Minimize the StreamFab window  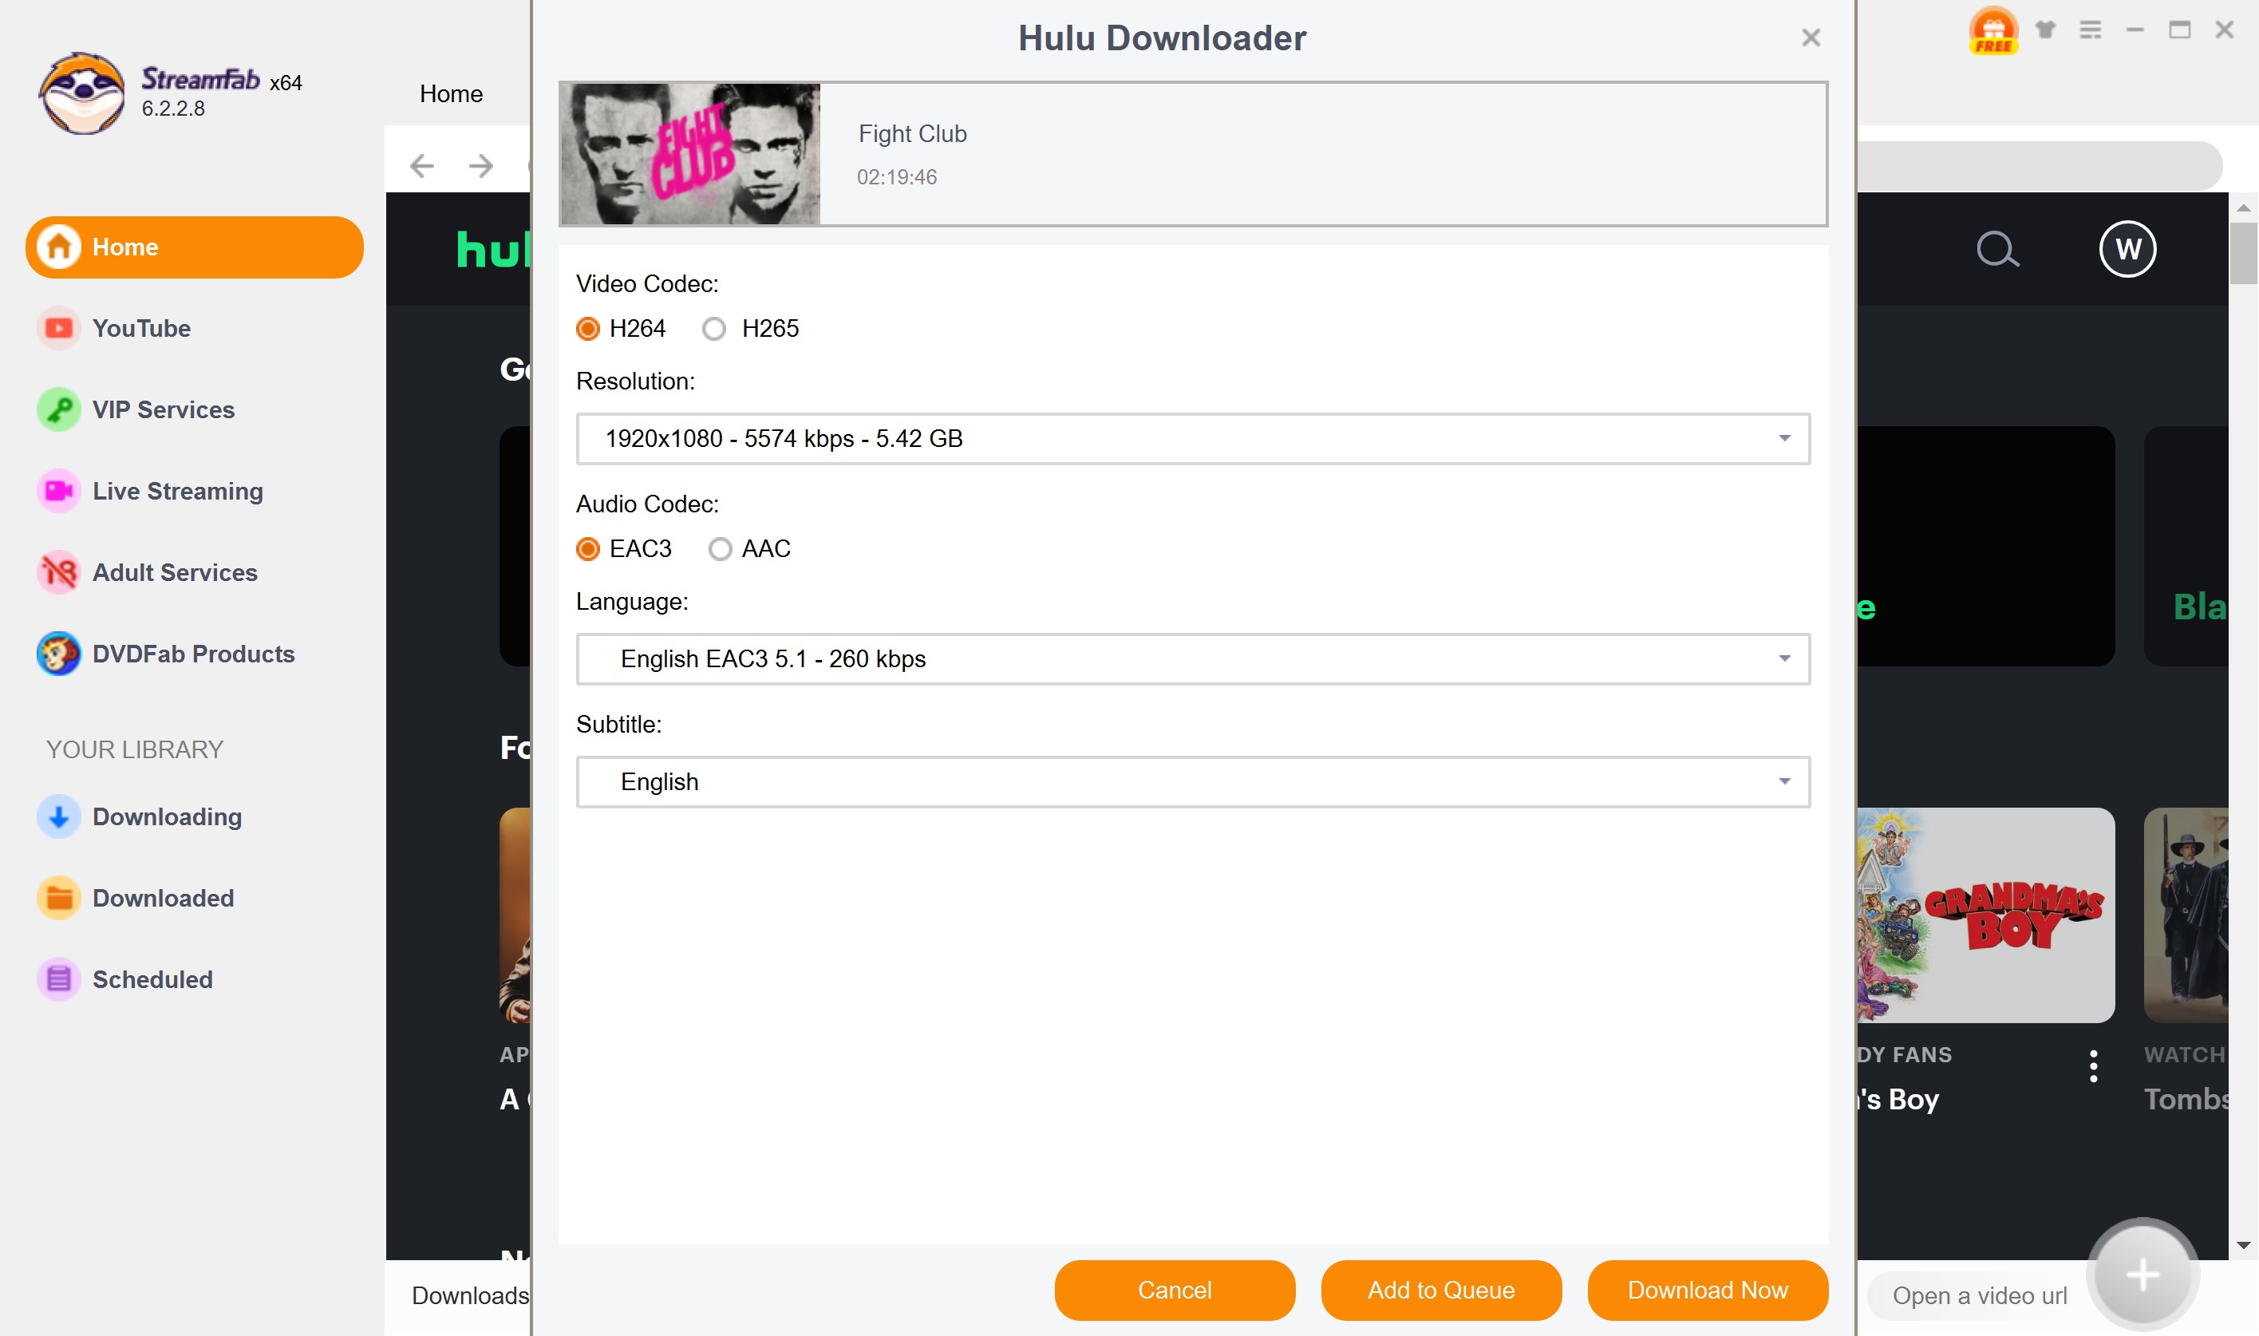pyautogui.click(x=2135, y=30)
